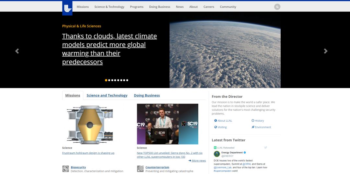
Task: Click the Latest from Twitter heading
Action: (x=228, y=140)
